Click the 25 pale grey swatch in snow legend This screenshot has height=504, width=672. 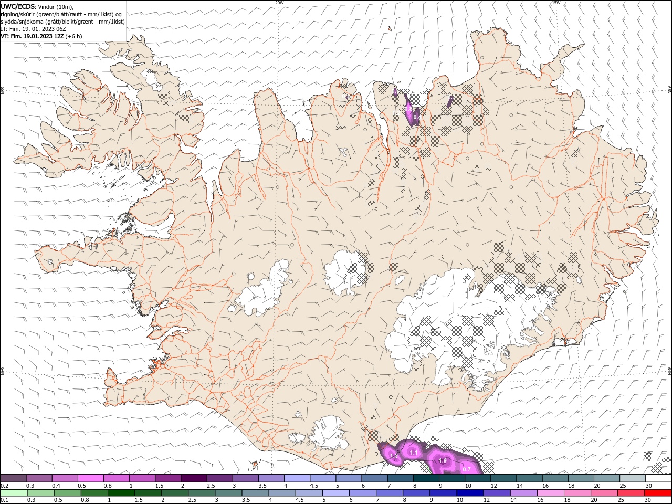tap(633, 478)
